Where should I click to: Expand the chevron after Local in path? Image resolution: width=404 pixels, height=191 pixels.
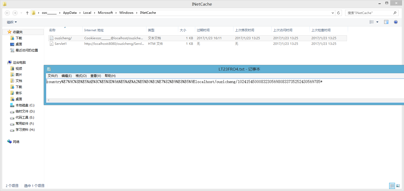94,13
